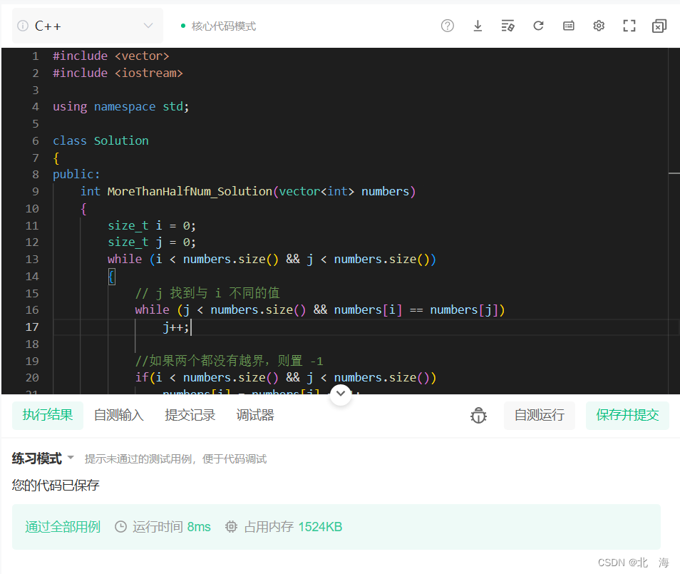Click MoreThanHalfNum_Solution function name
The image size is (680, 574).
[190, 191]
